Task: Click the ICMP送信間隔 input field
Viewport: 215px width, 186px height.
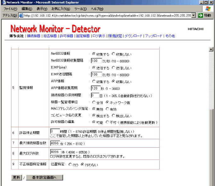Action: point(97,74)
